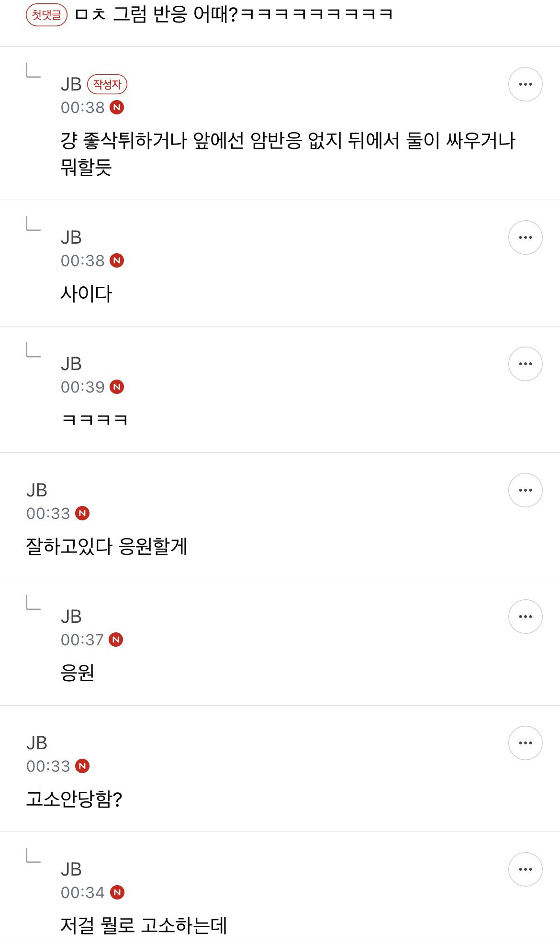Open more options for 고소안당함? comment

(525, 743)
